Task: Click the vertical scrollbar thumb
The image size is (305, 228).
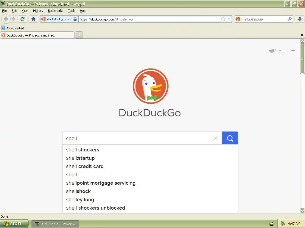Action: pos(302,58)
